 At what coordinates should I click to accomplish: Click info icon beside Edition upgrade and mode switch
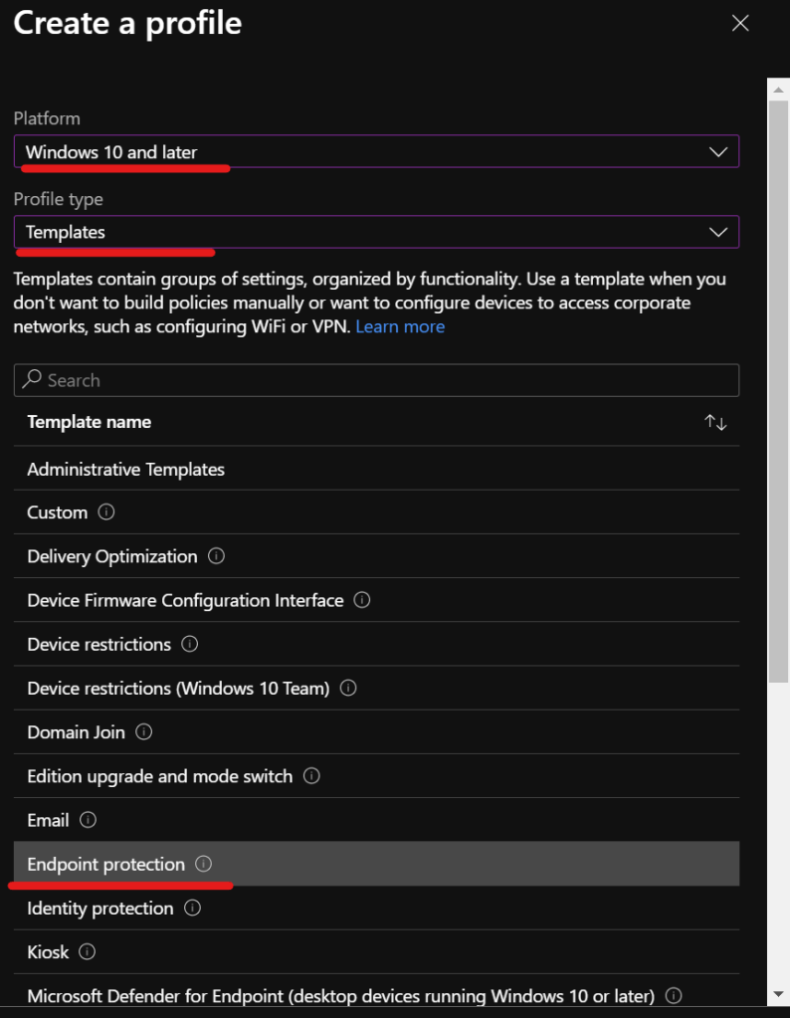[x=312, y=775]
